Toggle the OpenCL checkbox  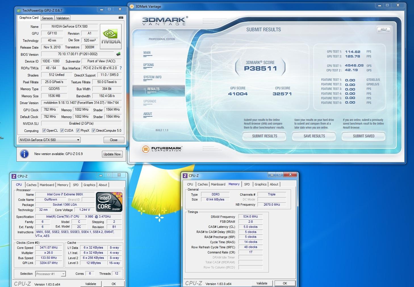[x=44, y=131]
